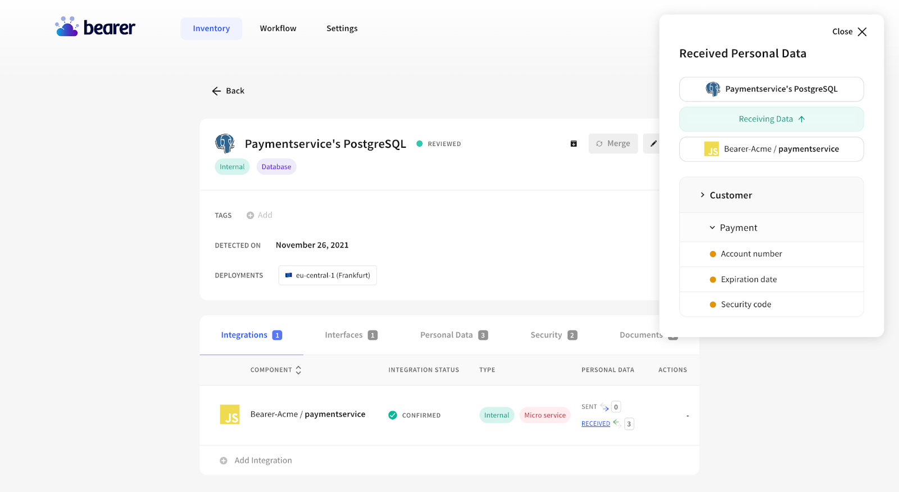Click the PostgreSQL icon in the side panel card
This screenshot has width=899, height=492.
713,89
